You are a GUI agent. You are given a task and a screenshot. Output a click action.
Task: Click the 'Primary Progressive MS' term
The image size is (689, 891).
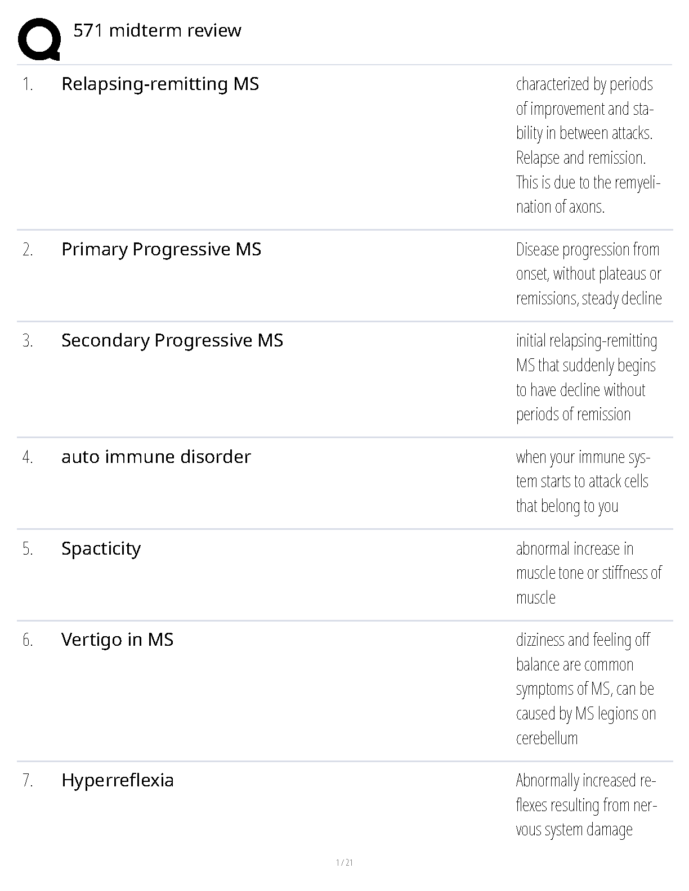(x=161, y=249)
